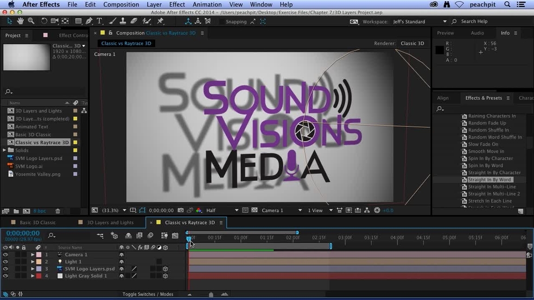Create a new folder in Project panel

coord(16,211)
